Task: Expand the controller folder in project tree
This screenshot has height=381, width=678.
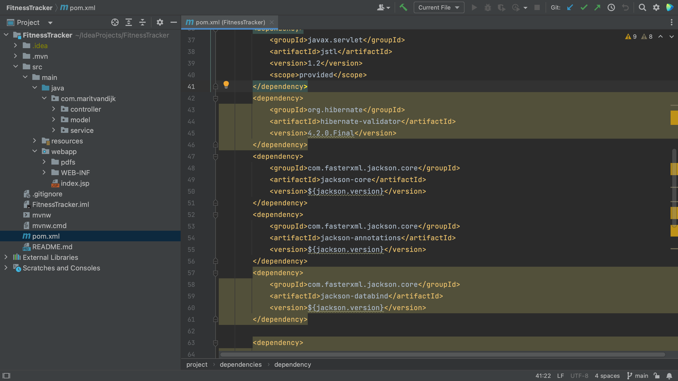Action: [53, 109]
